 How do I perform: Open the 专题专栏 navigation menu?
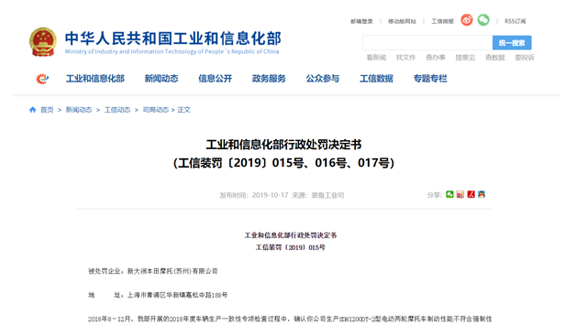pos(430,79)
